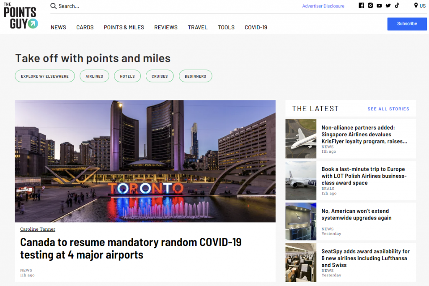Image resolution: width=429 pixels, height=286 pixels.
Task: Open the CARDS menu
Action: coord(85,27)
